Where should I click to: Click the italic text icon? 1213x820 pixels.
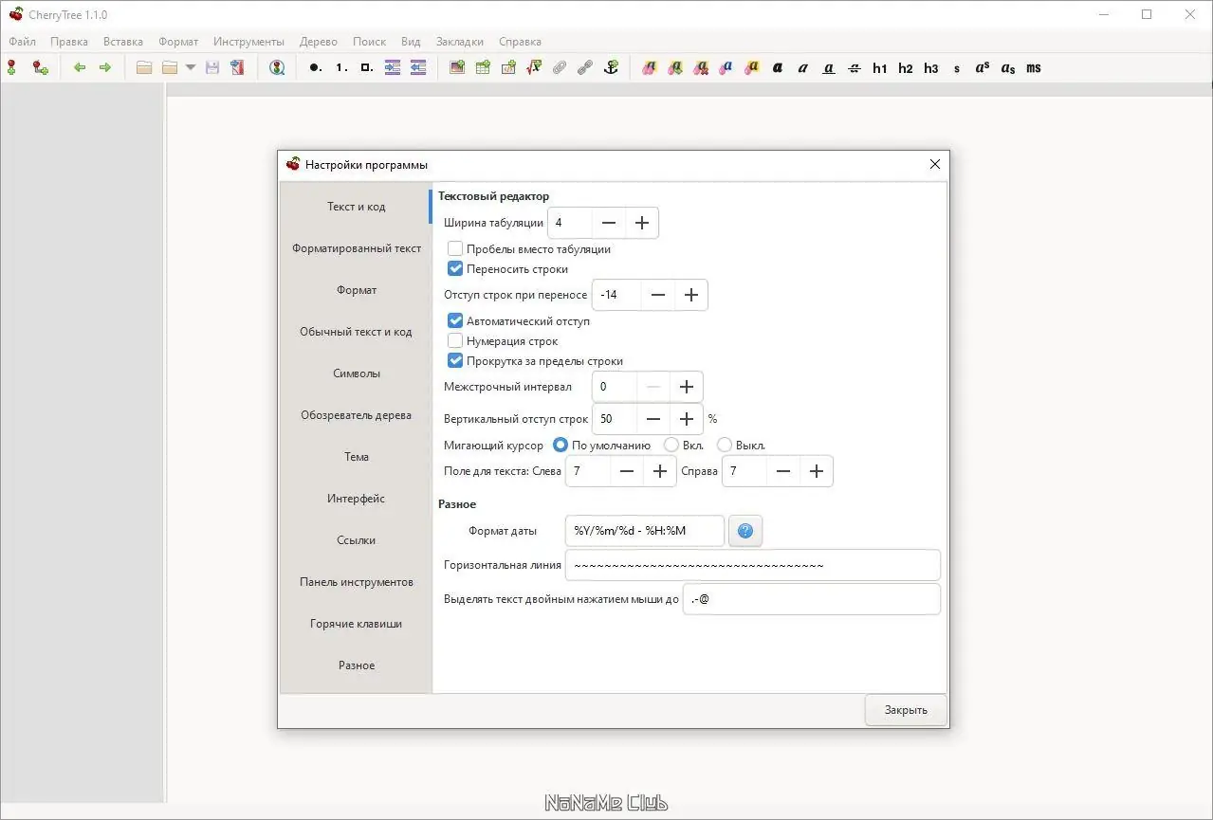point(803,68)
